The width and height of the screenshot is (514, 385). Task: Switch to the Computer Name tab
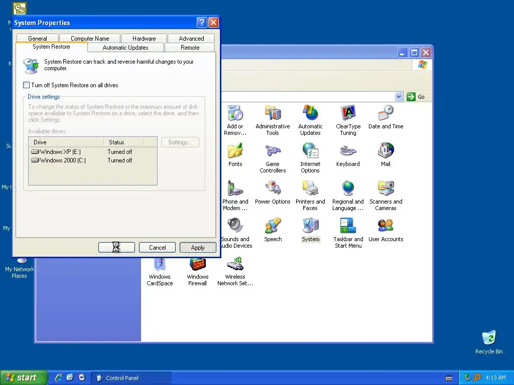tap(90, 38)
